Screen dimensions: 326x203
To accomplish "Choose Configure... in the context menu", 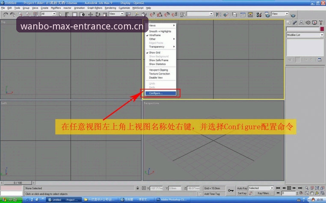I will point(160,93).
